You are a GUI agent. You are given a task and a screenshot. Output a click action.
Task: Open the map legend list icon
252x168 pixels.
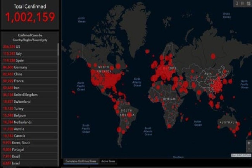(242, 4)
